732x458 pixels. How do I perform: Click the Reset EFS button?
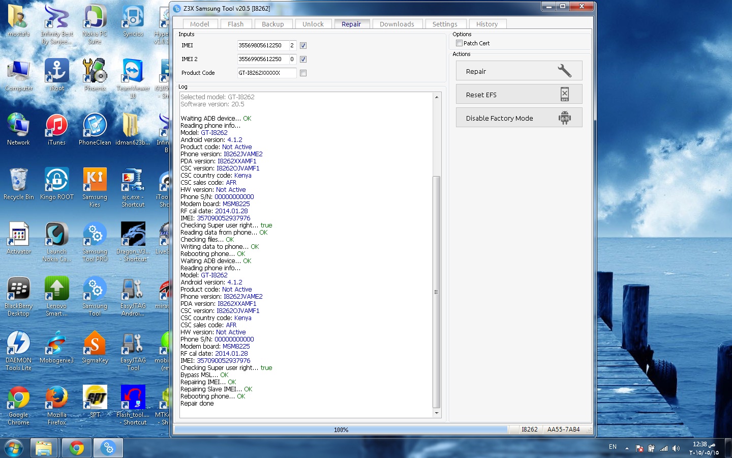point(519,94)
